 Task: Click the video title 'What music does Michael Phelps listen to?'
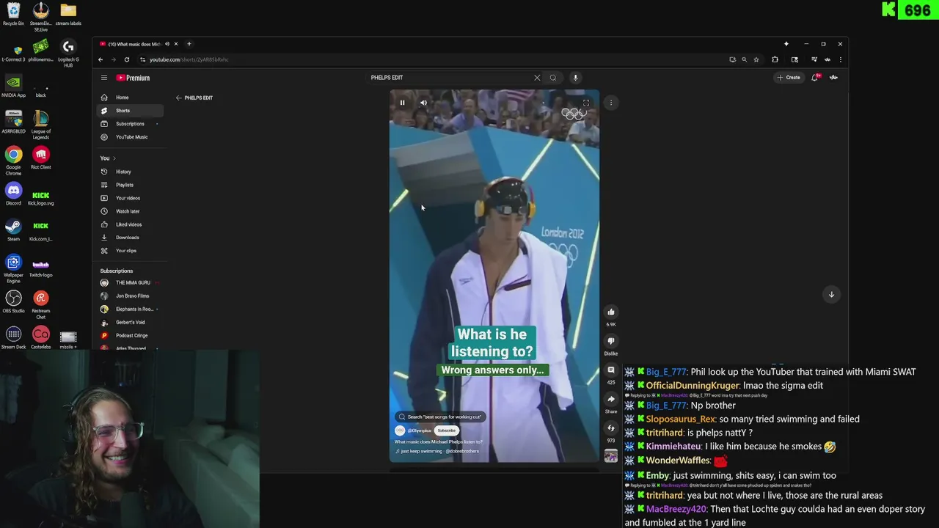[439, 442]
